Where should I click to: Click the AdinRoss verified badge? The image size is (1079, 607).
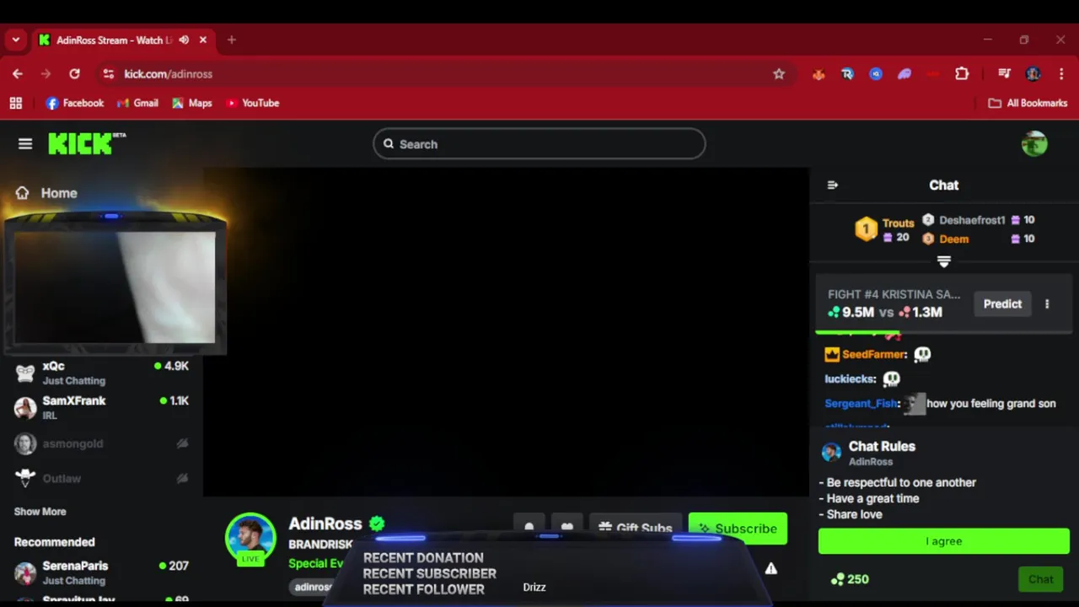pyautogui.click(x=377, y=524)
